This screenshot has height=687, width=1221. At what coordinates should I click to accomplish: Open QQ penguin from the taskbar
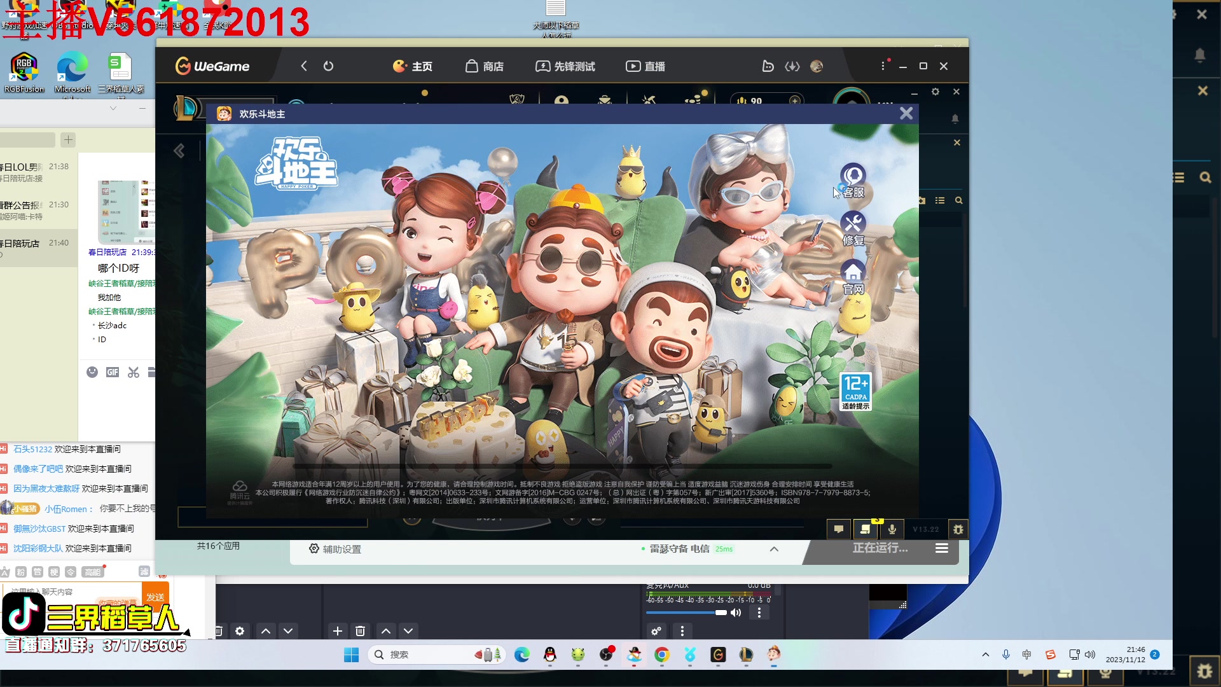550,655
